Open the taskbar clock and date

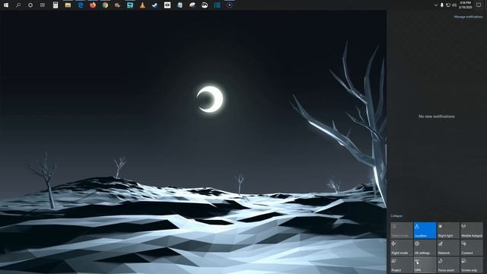point(466,5)
